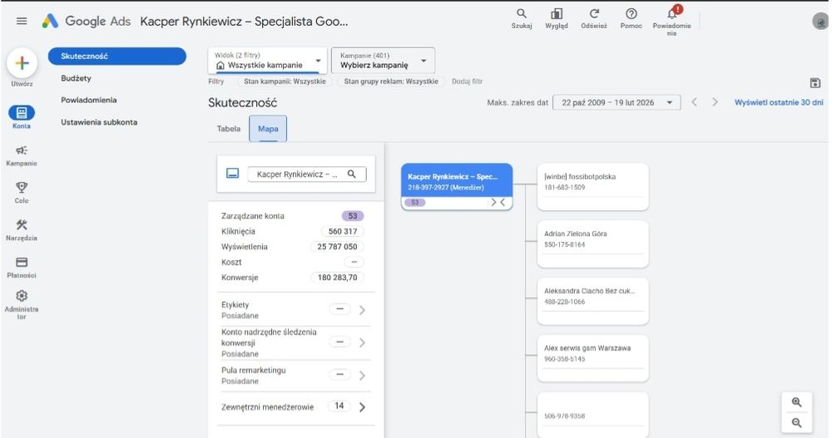Click the Filtry label
The image size is (832, 438).
tap(216, 81)
